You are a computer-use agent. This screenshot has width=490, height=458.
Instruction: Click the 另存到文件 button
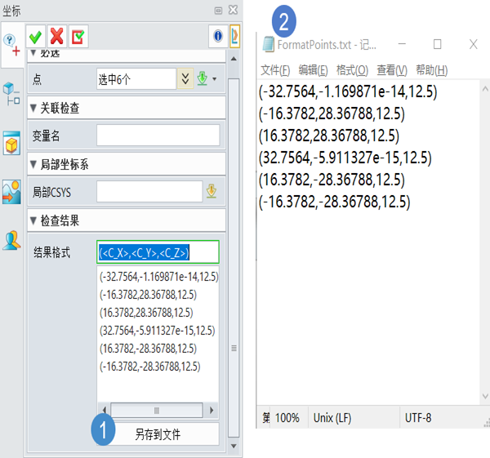158,434
